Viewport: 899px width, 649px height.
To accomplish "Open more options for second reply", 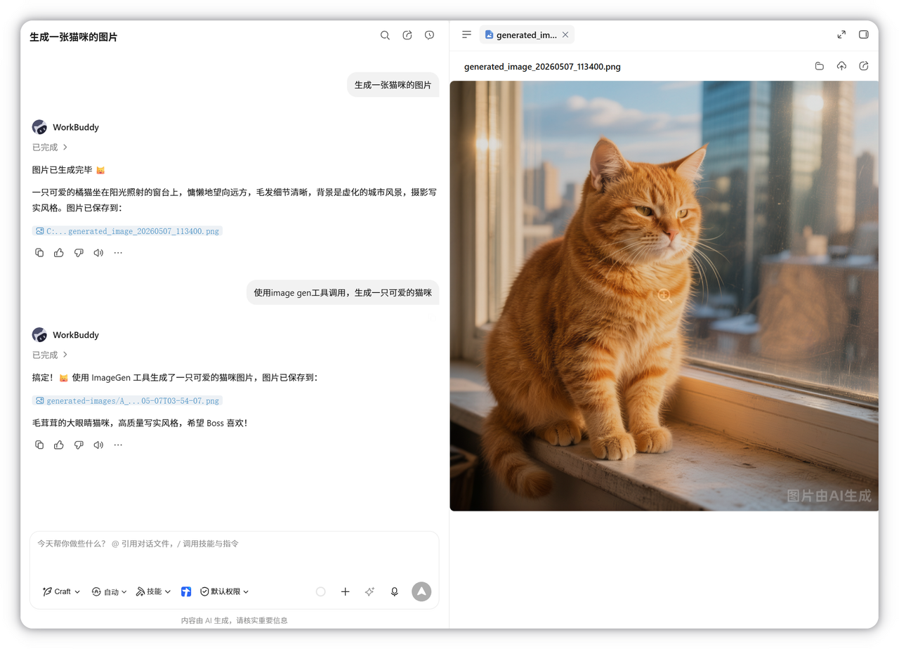I will [118, 445].
